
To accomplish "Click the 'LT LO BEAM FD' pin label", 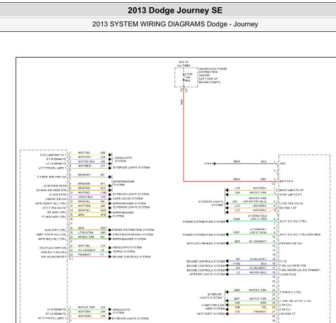I will [x=56, y=164].
